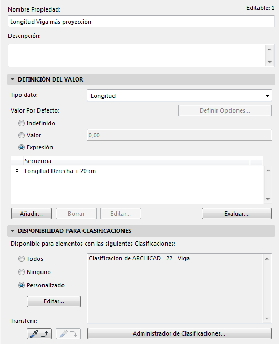Choose the Ninguno radio option
This screenshot has width=279, height=344.
point(21,272)
